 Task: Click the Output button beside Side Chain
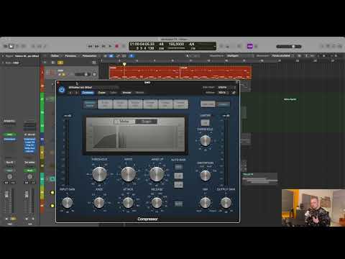(224, 104)
